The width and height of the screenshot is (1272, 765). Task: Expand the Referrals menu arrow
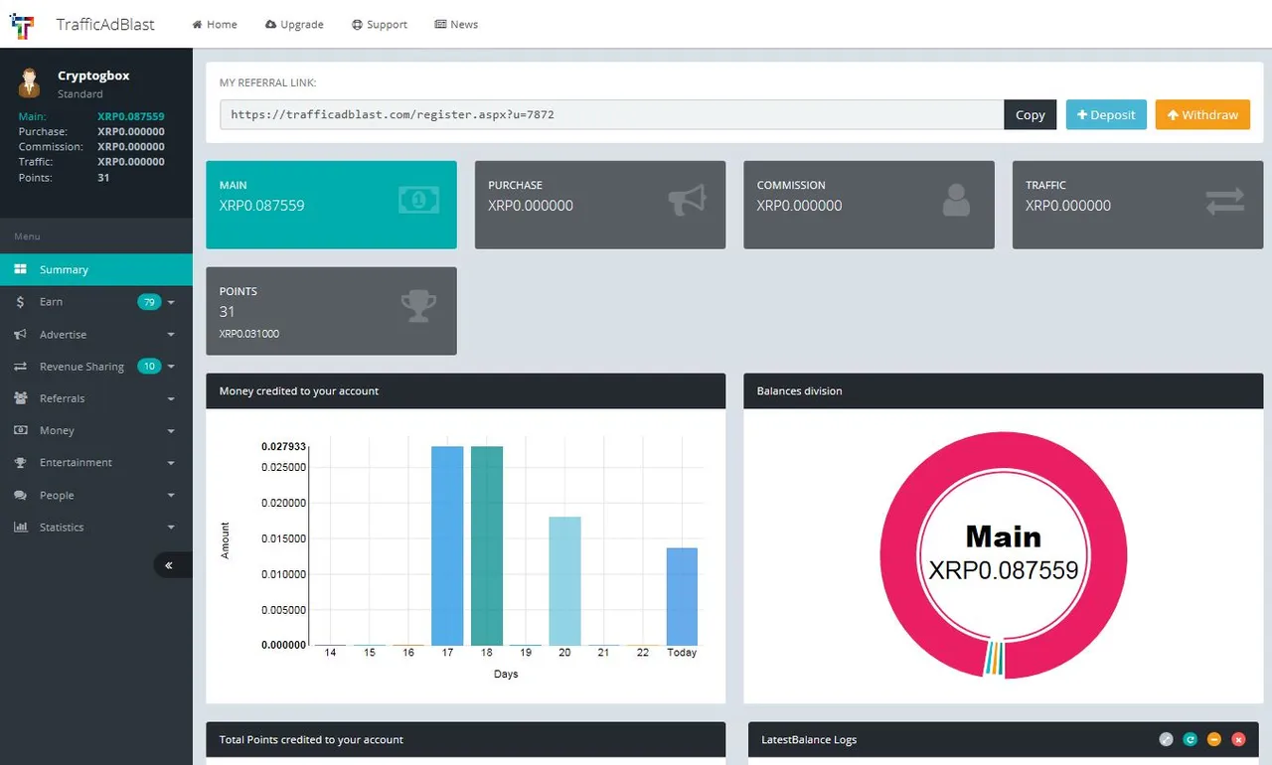pos(171,399)
